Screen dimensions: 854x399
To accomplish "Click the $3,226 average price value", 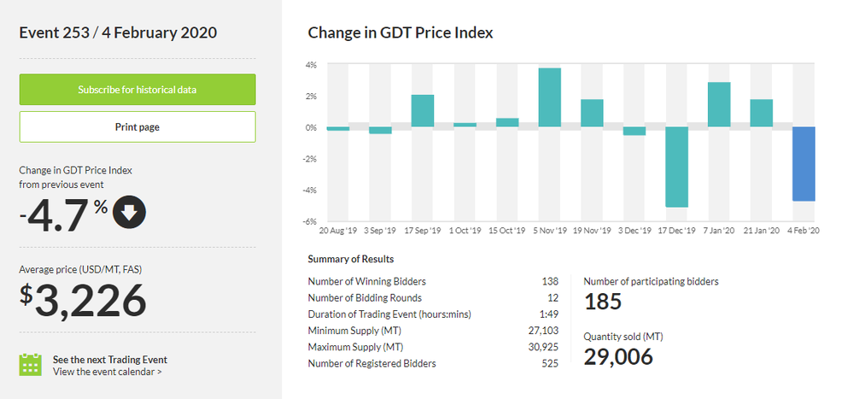I will (84, 301).
